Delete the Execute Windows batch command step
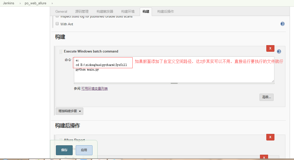294x160 pixels. click(270, 48)
